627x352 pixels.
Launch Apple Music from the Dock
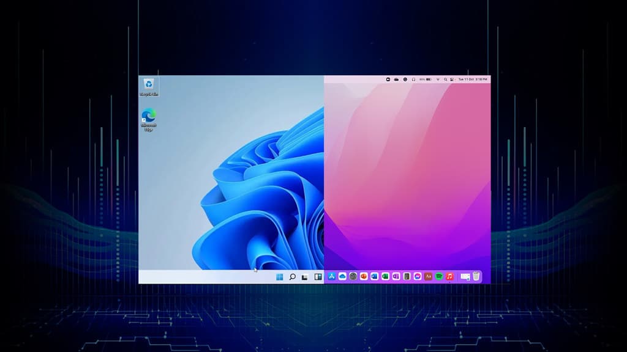[449, 276]
